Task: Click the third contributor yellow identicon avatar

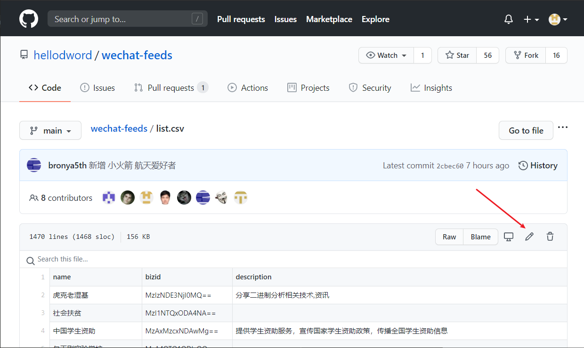Action: click(146, 198)
